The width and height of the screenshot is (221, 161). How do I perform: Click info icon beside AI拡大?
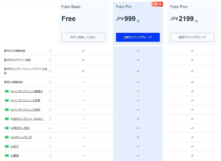50,146
